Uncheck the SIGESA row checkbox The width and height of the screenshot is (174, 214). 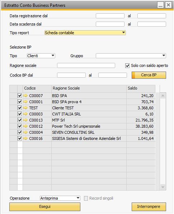[20, 138]
